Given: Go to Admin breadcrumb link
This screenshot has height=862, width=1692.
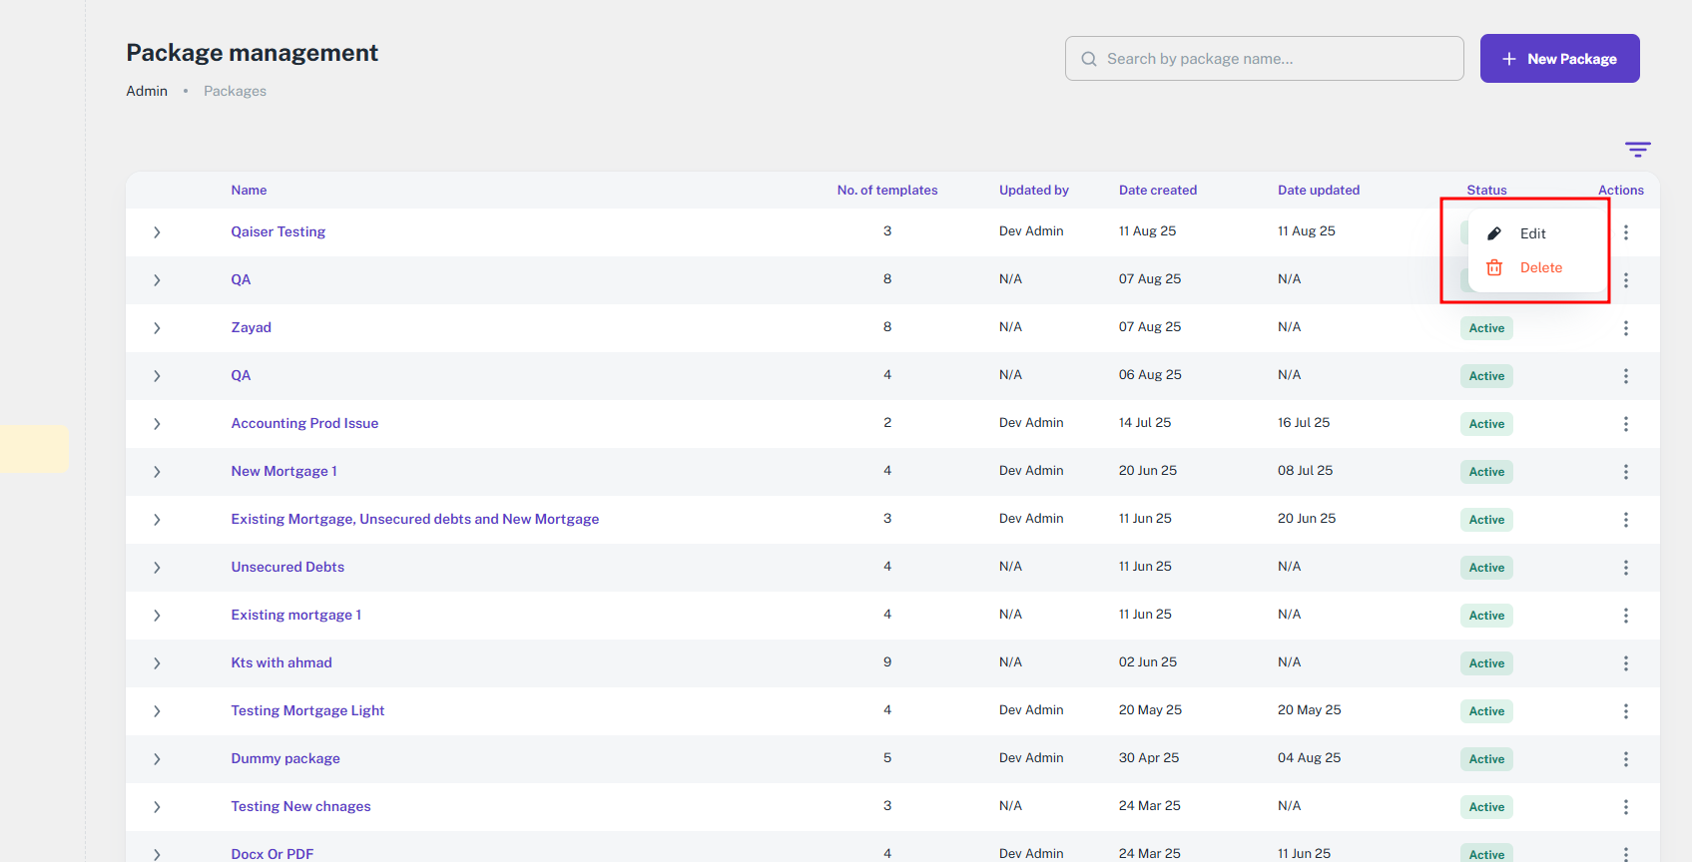Looking at the screenshot, I should click(147, 91).
